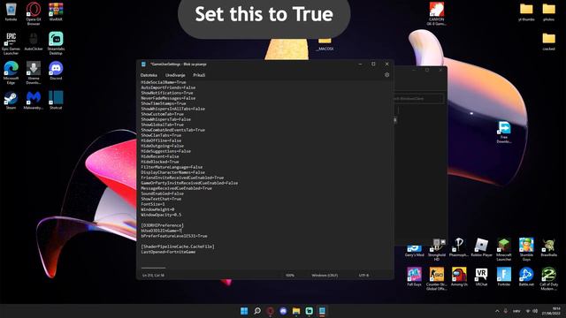Click the Notepad app icon in title bar
The image size is (566, 318).
coord(143,64)
